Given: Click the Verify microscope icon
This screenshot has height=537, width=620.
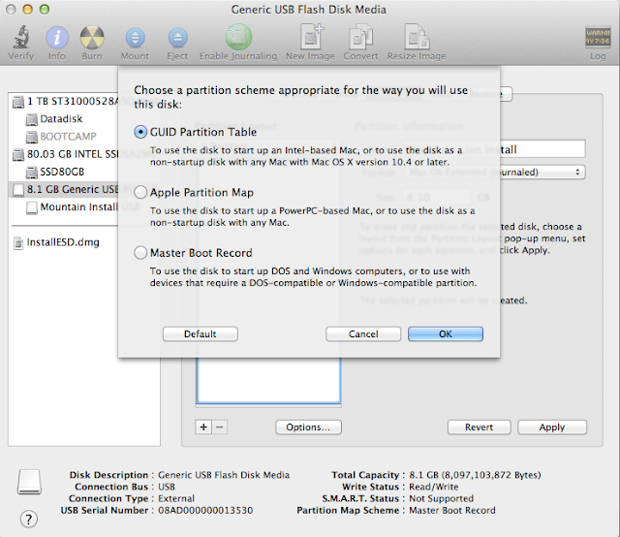Looking at the screenshot, I should click(x=20, y=37).
